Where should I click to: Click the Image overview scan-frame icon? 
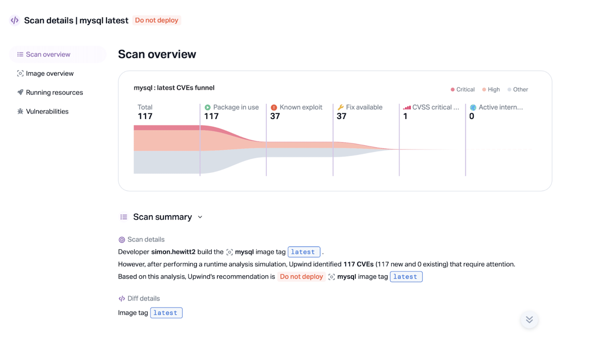(x=20, y=73)
